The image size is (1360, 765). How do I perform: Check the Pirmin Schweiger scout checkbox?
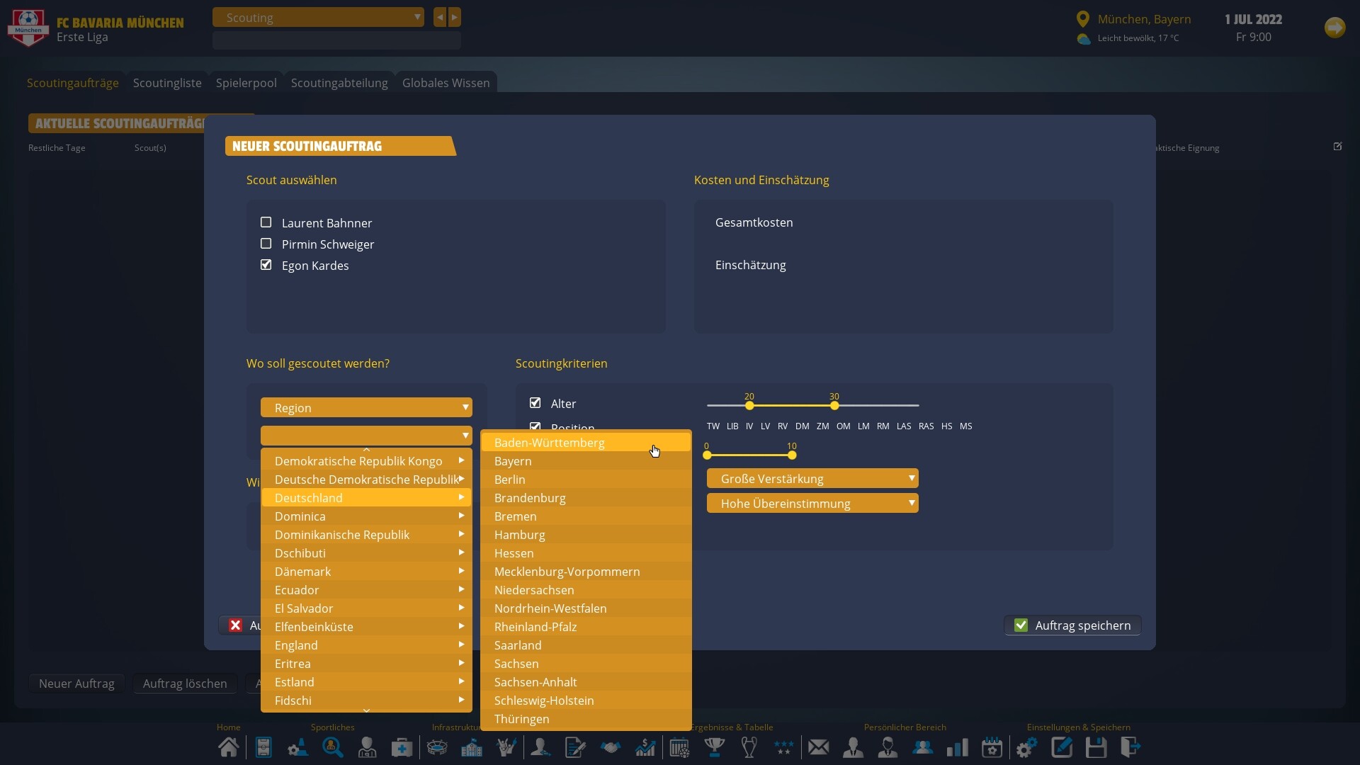point(266,244)
